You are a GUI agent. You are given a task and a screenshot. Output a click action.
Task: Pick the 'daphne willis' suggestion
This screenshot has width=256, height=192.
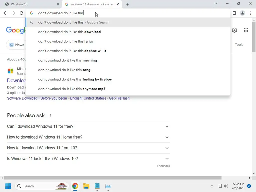[x=128, y=51]
